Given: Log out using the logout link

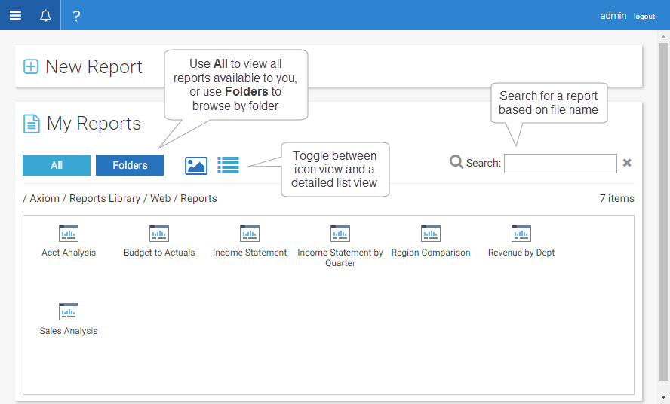Looking at the screenshot, I should pos(644,17).
